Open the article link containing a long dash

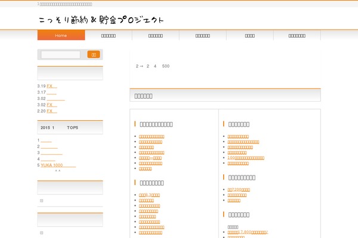point(150,158)
